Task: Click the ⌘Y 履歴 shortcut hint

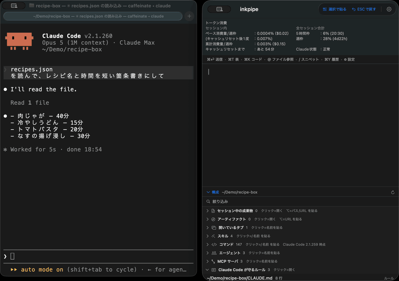Action: pyautogui.click(x=331, y=60)
